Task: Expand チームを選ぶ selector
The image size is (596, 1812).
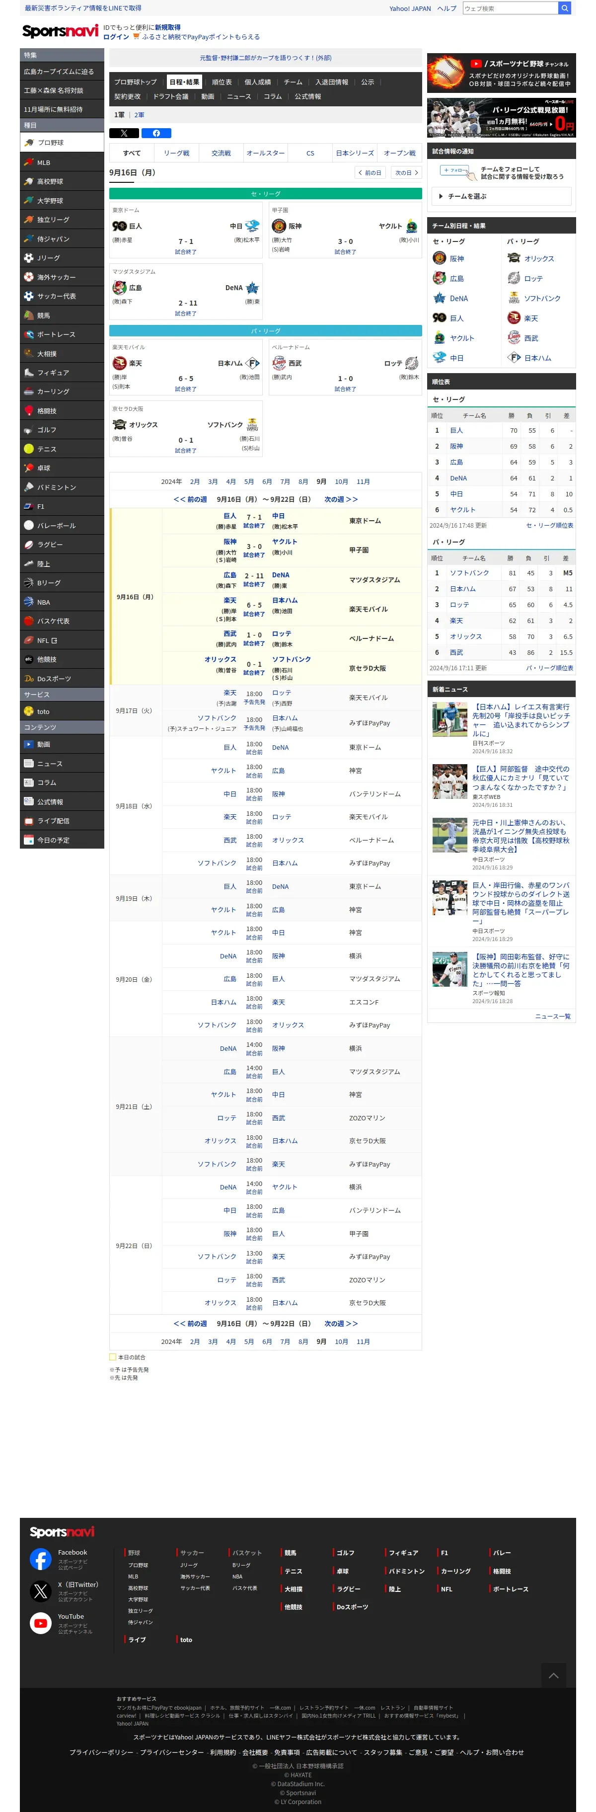Action: pyautogui.click(x=501, y=196)
